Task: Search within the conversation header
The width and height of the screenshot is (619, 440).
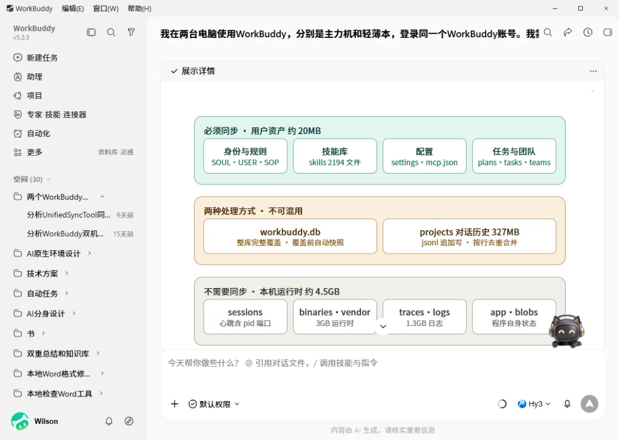Action: [x=548, y=32]
